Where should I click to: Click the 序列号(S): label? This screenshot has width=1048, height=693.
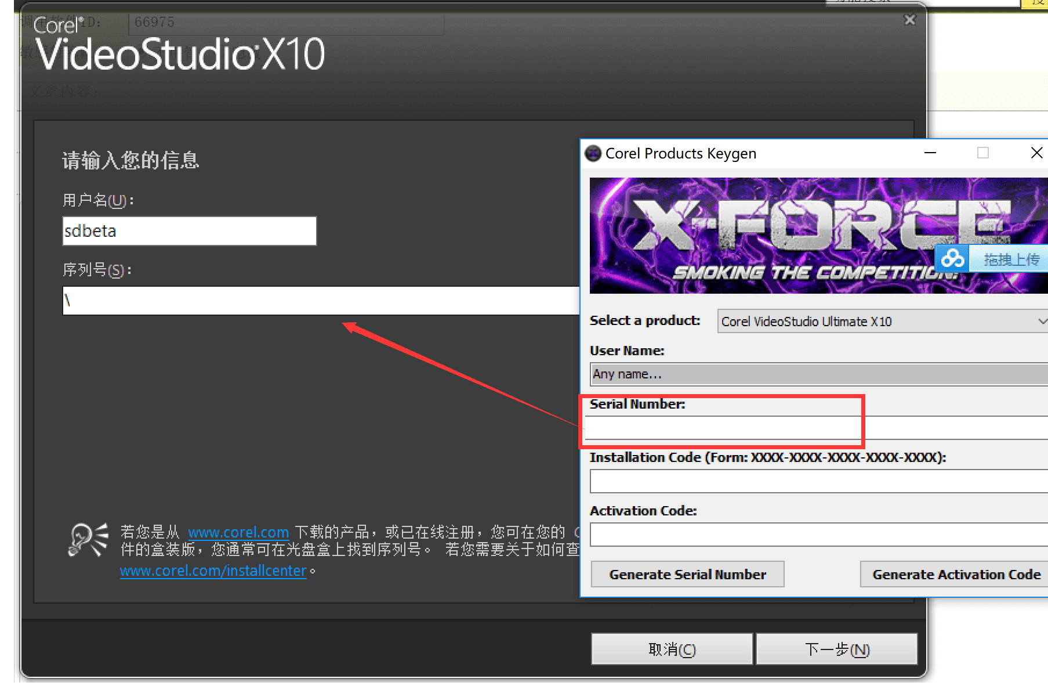tap(97, 270)
